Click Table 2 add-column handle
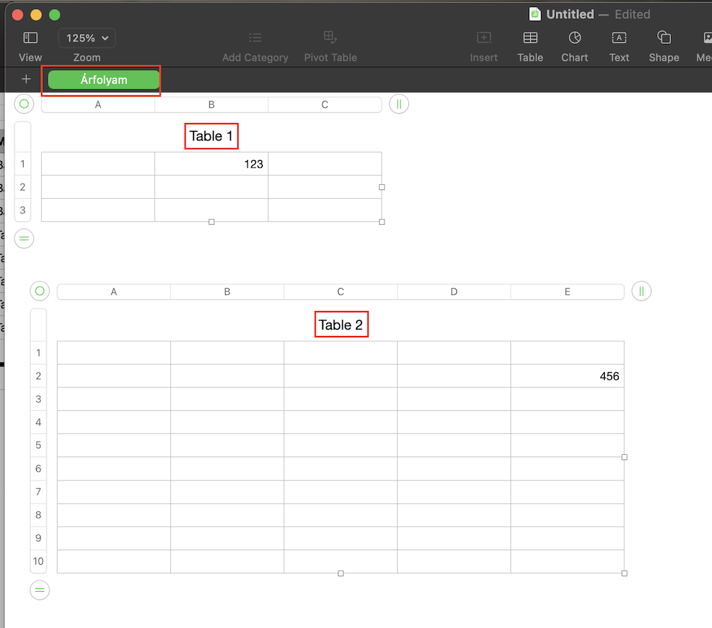 pyautogui.click(x=642, y=291)
